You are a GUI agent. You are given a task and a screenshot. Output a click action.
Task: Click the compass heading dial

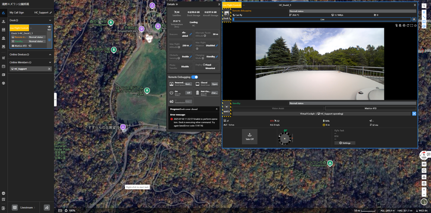point(285,139)
